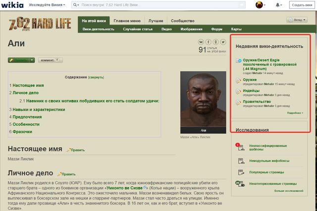Open the Карты menu item

[236, 29]
